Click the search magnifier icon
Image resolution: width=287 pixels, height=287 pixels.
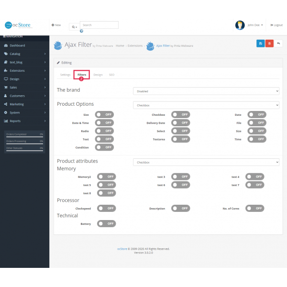coord(74,27)
